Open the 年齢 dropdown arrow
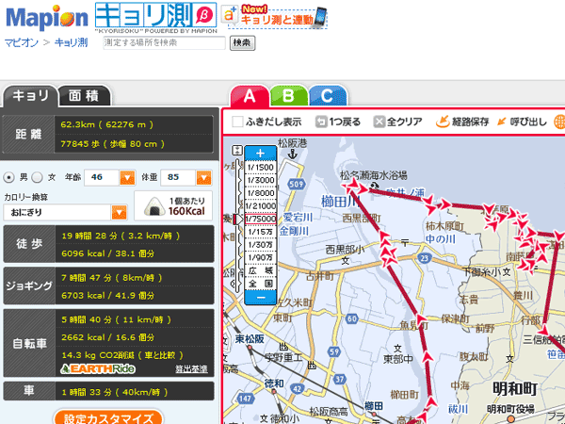565x424 pixels. click(127, 178)
